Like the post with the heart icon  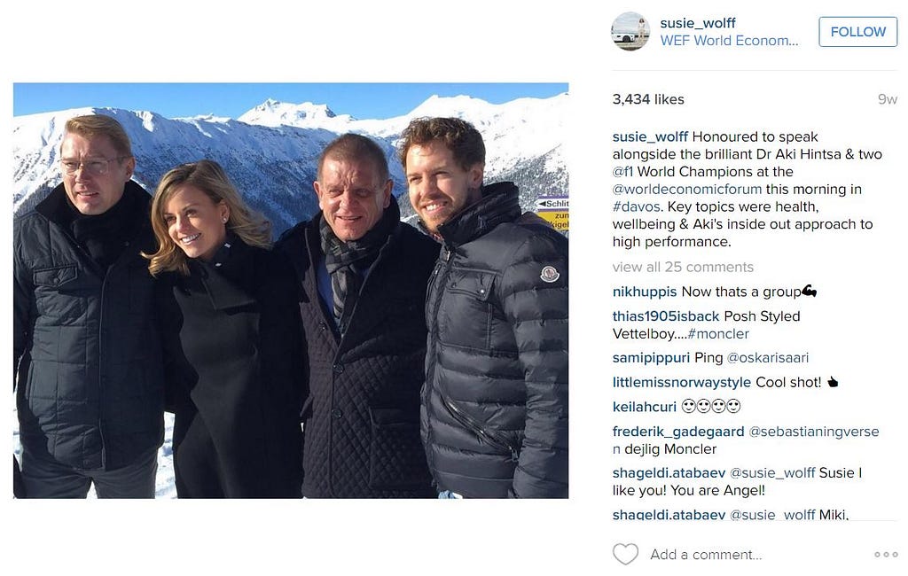(x=625, y=554)
